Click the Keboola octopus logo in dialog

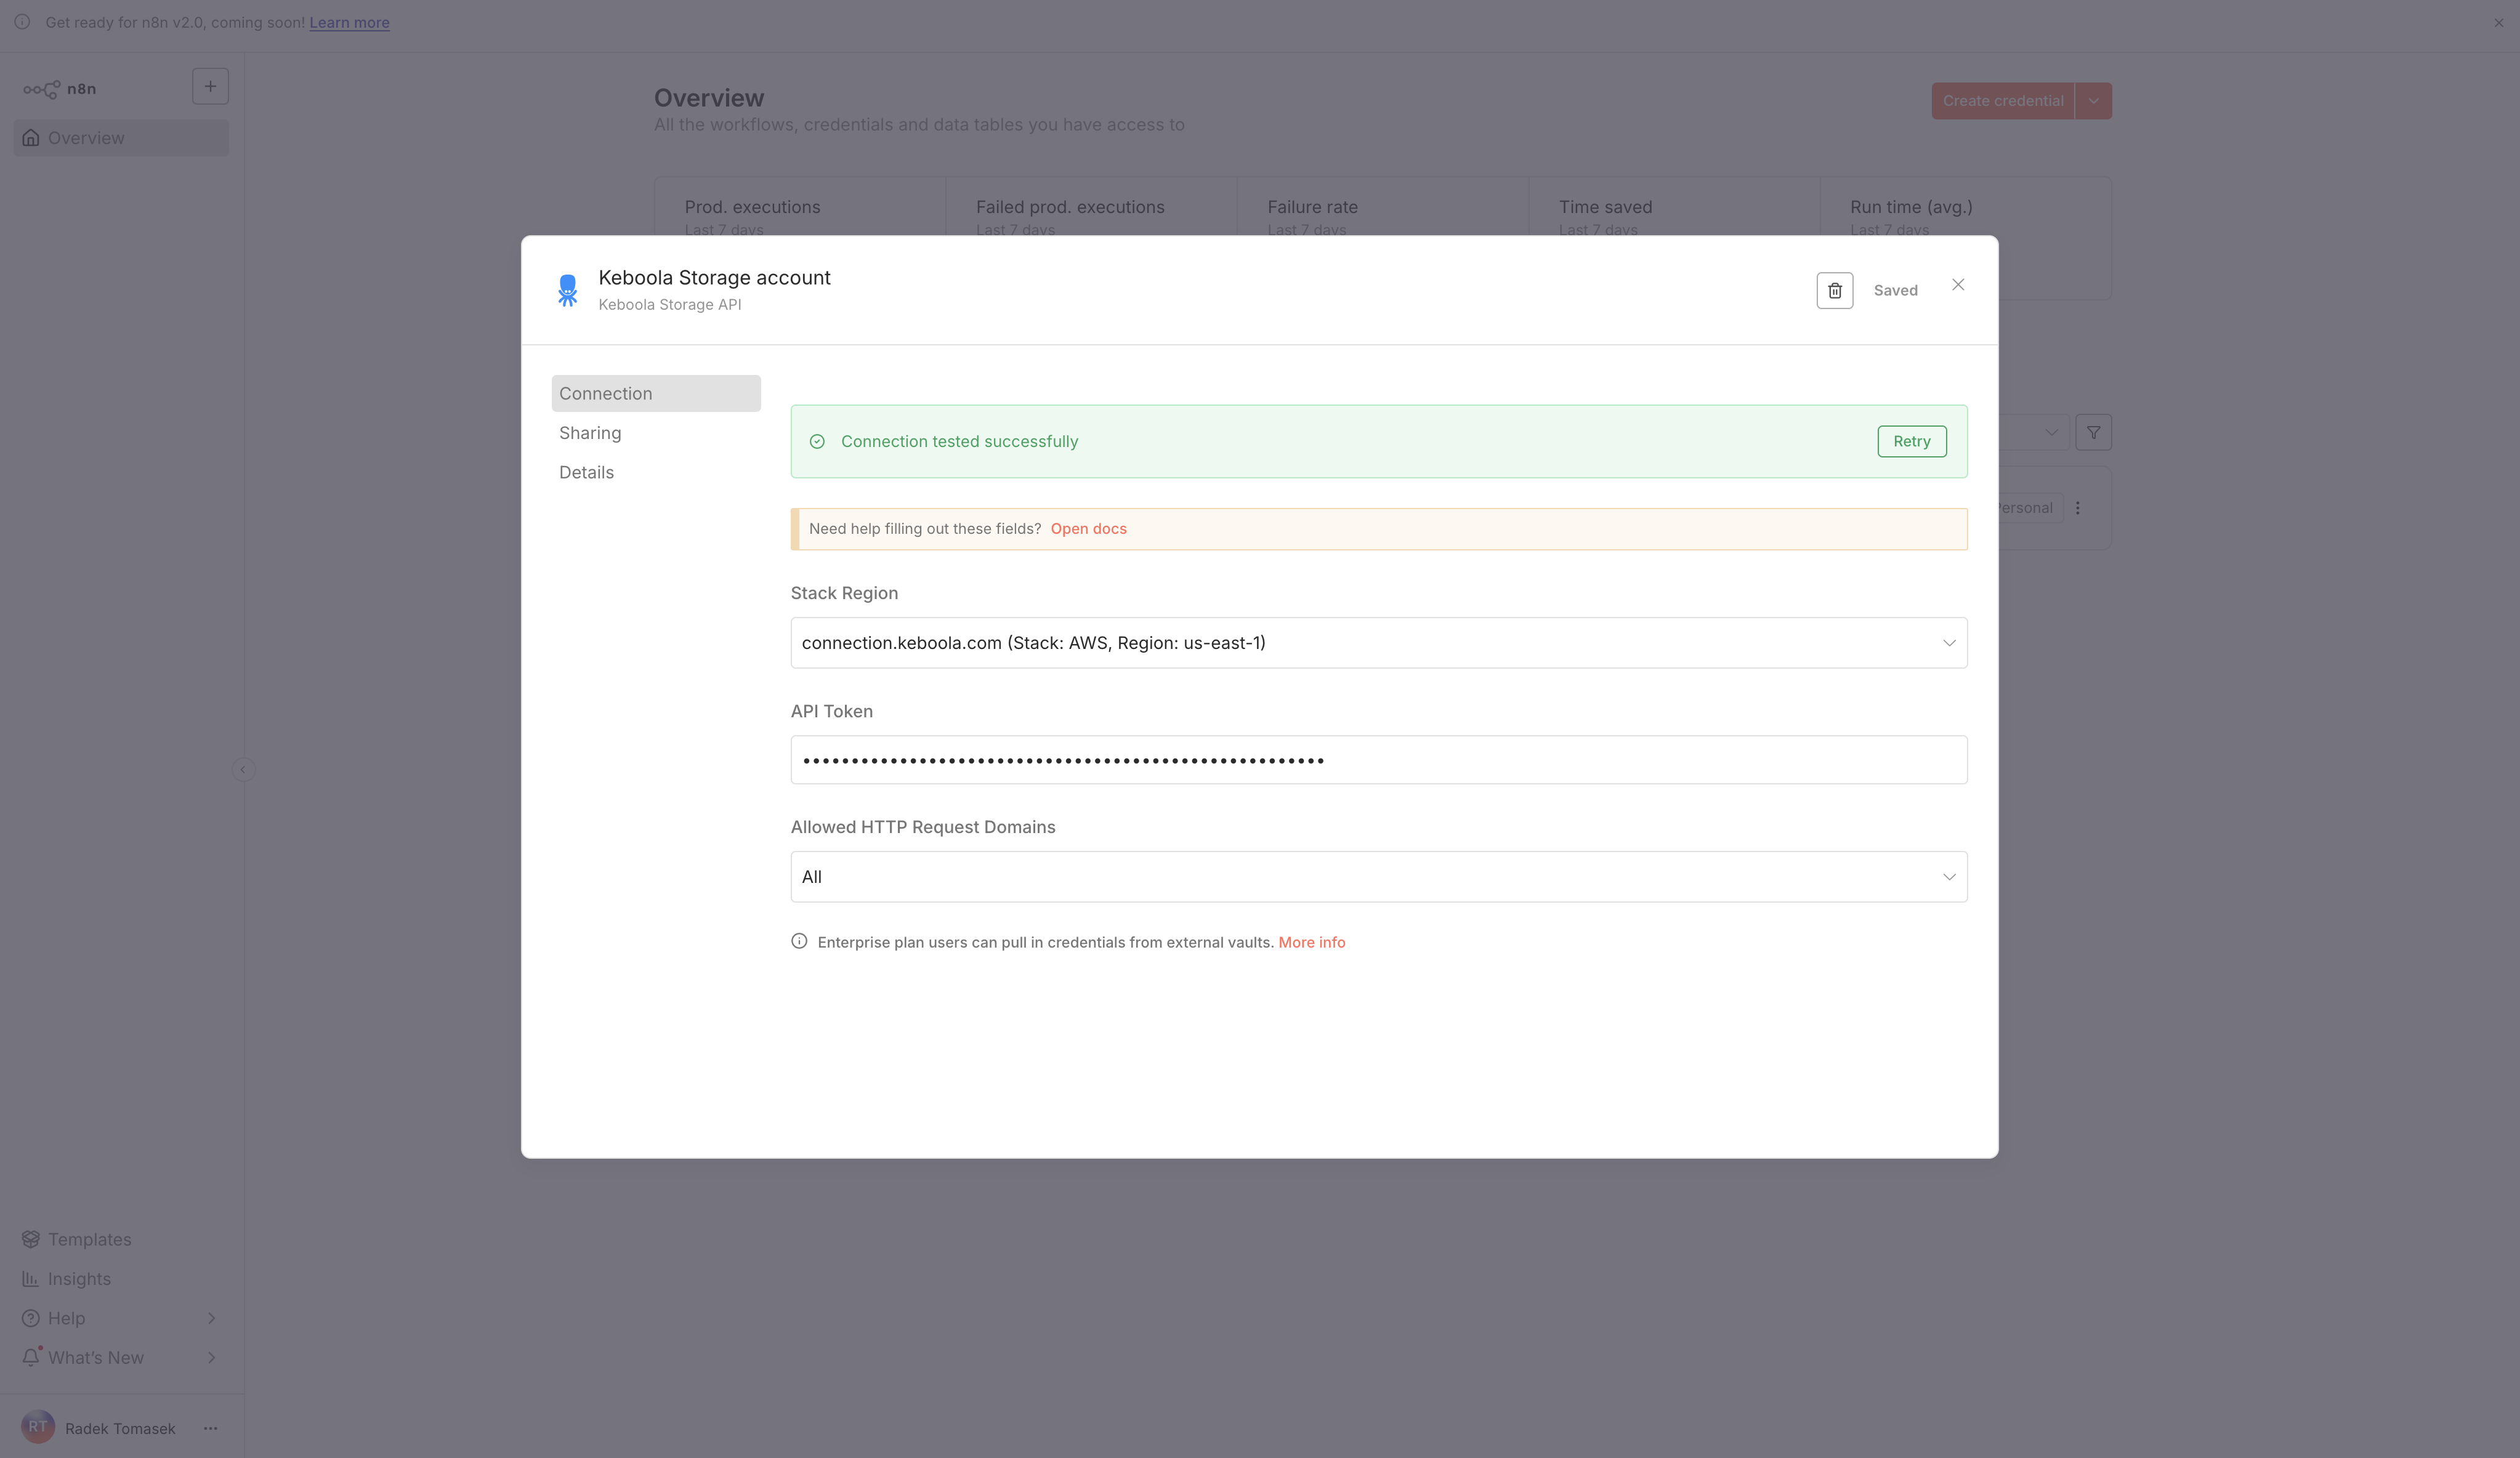[x=568, y=290]
